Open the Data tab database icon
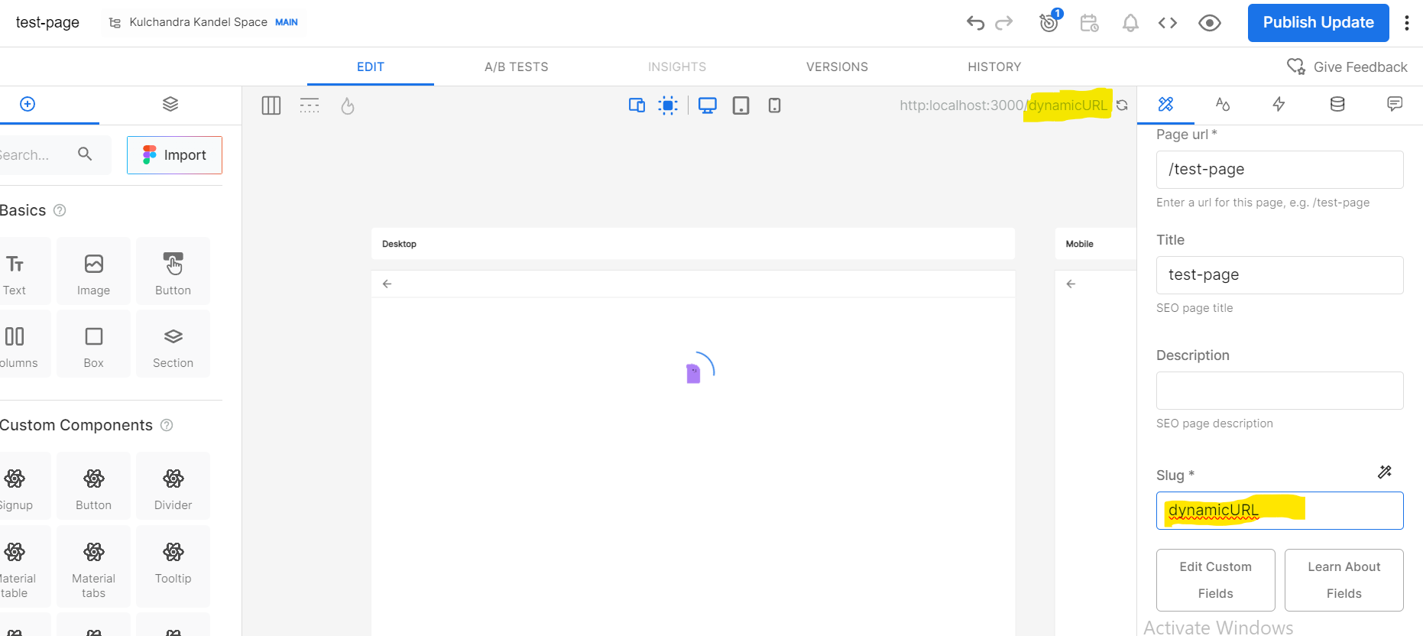The height and width of the screenshot is (636, 1423). pyautogui.click(x=1337, y=104)
